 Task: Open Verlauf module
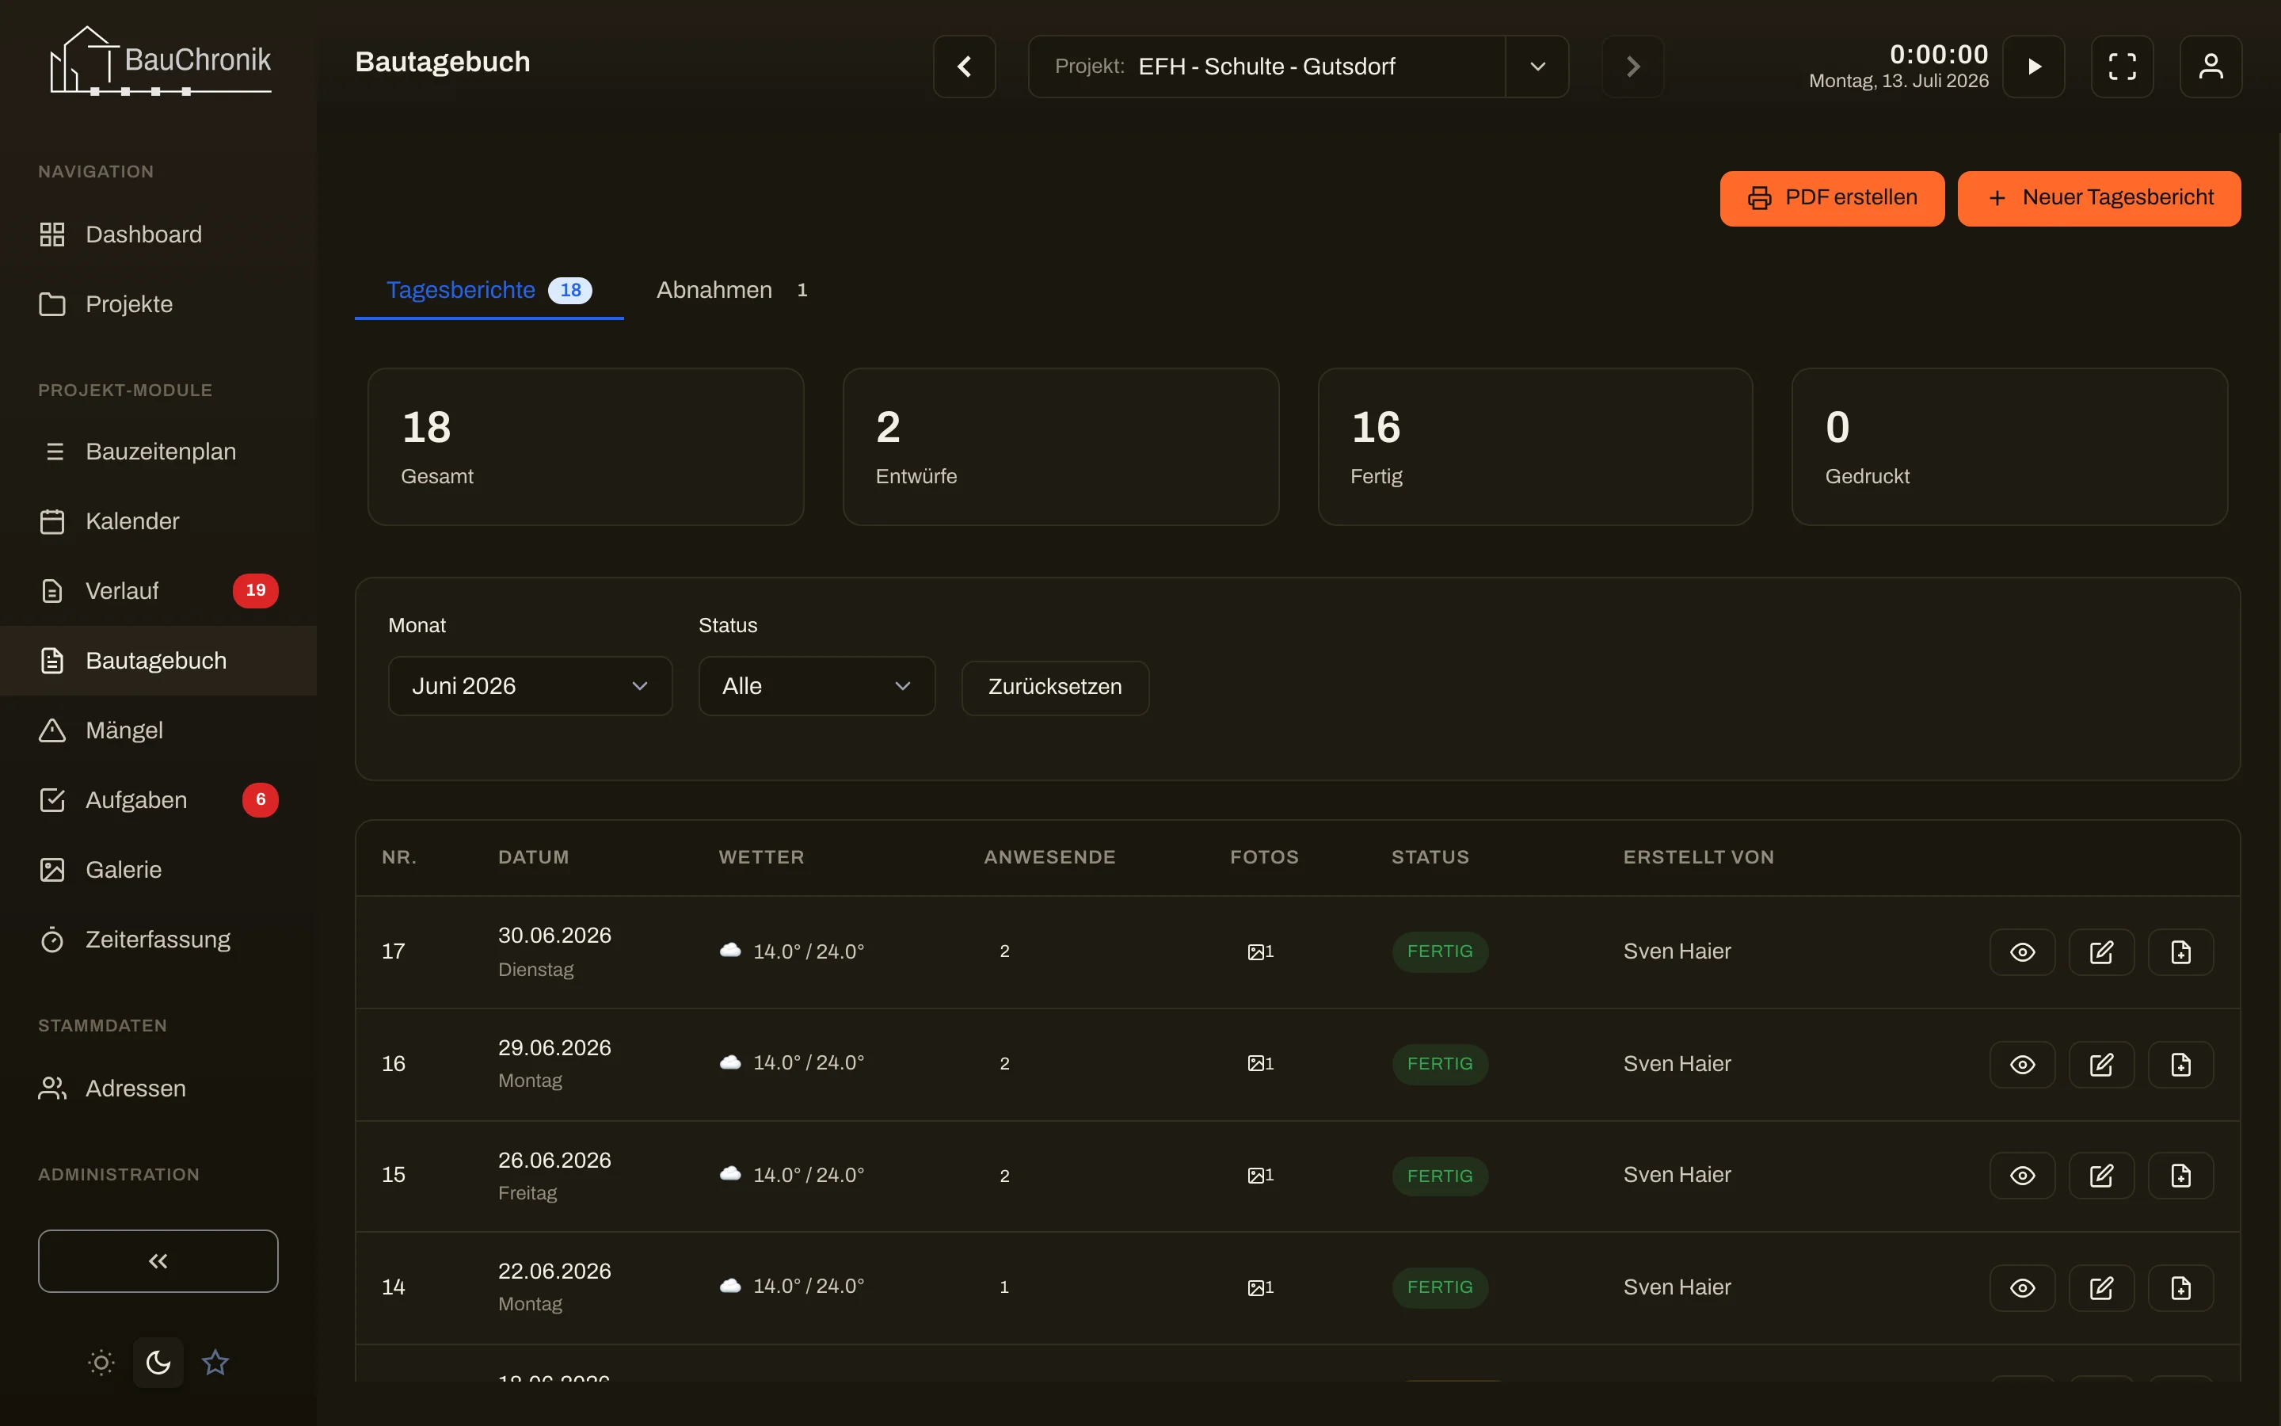coord(158,590)
